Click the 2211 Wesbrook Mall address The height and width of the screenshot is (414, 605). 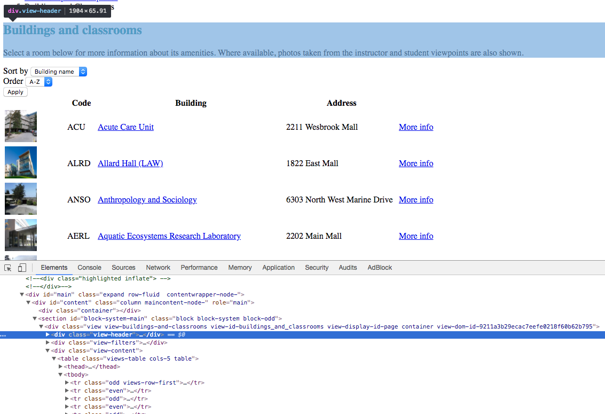[322, 127]
